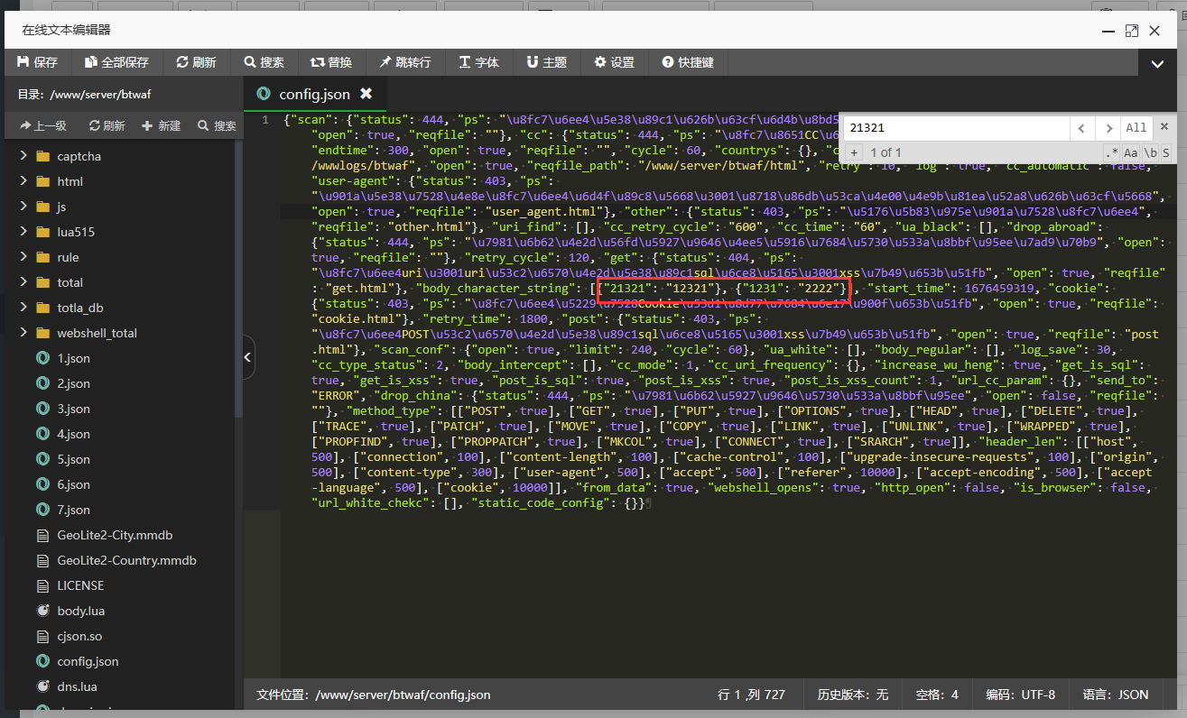This screenshot has width=1187, height=718.
Task: Select the config.json editor tab
Action: coord(315,94)
